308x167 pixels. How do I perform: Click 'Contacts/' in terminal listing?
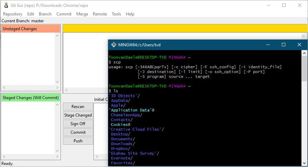[x=122, y=120]
